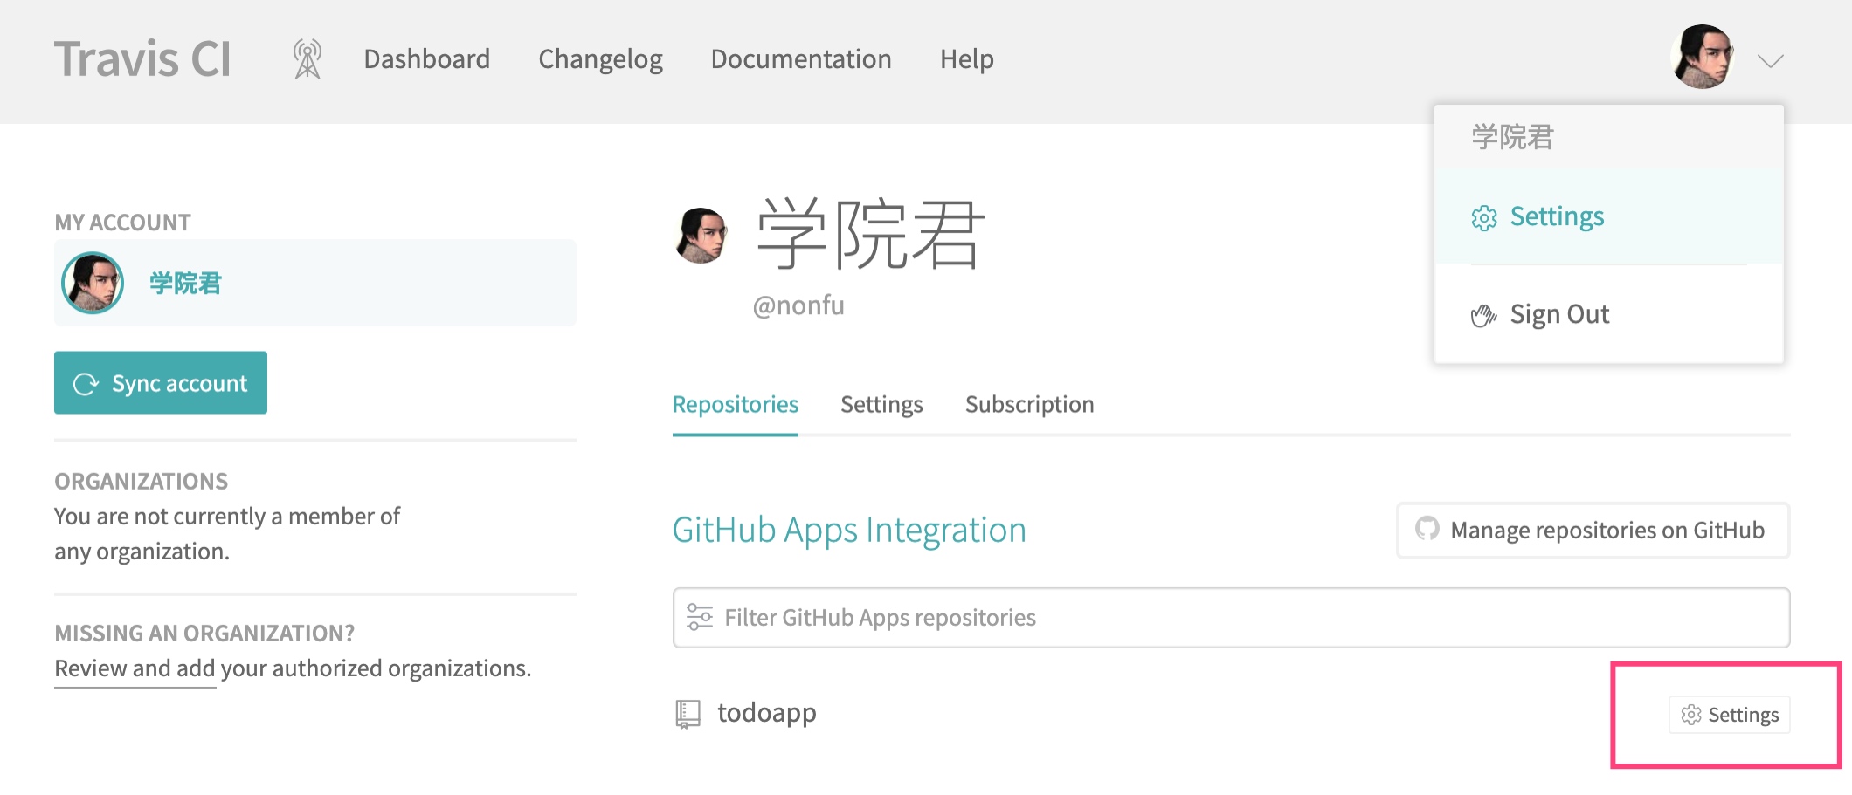Click the user avatar in the header

point(1703,58)
